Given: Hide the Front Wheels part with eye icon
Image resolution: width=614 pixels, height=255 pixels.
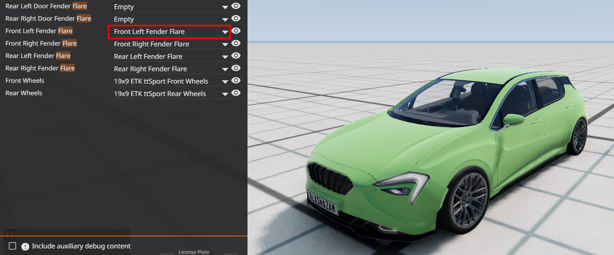Looking at the screenshot, I should 236,81.
